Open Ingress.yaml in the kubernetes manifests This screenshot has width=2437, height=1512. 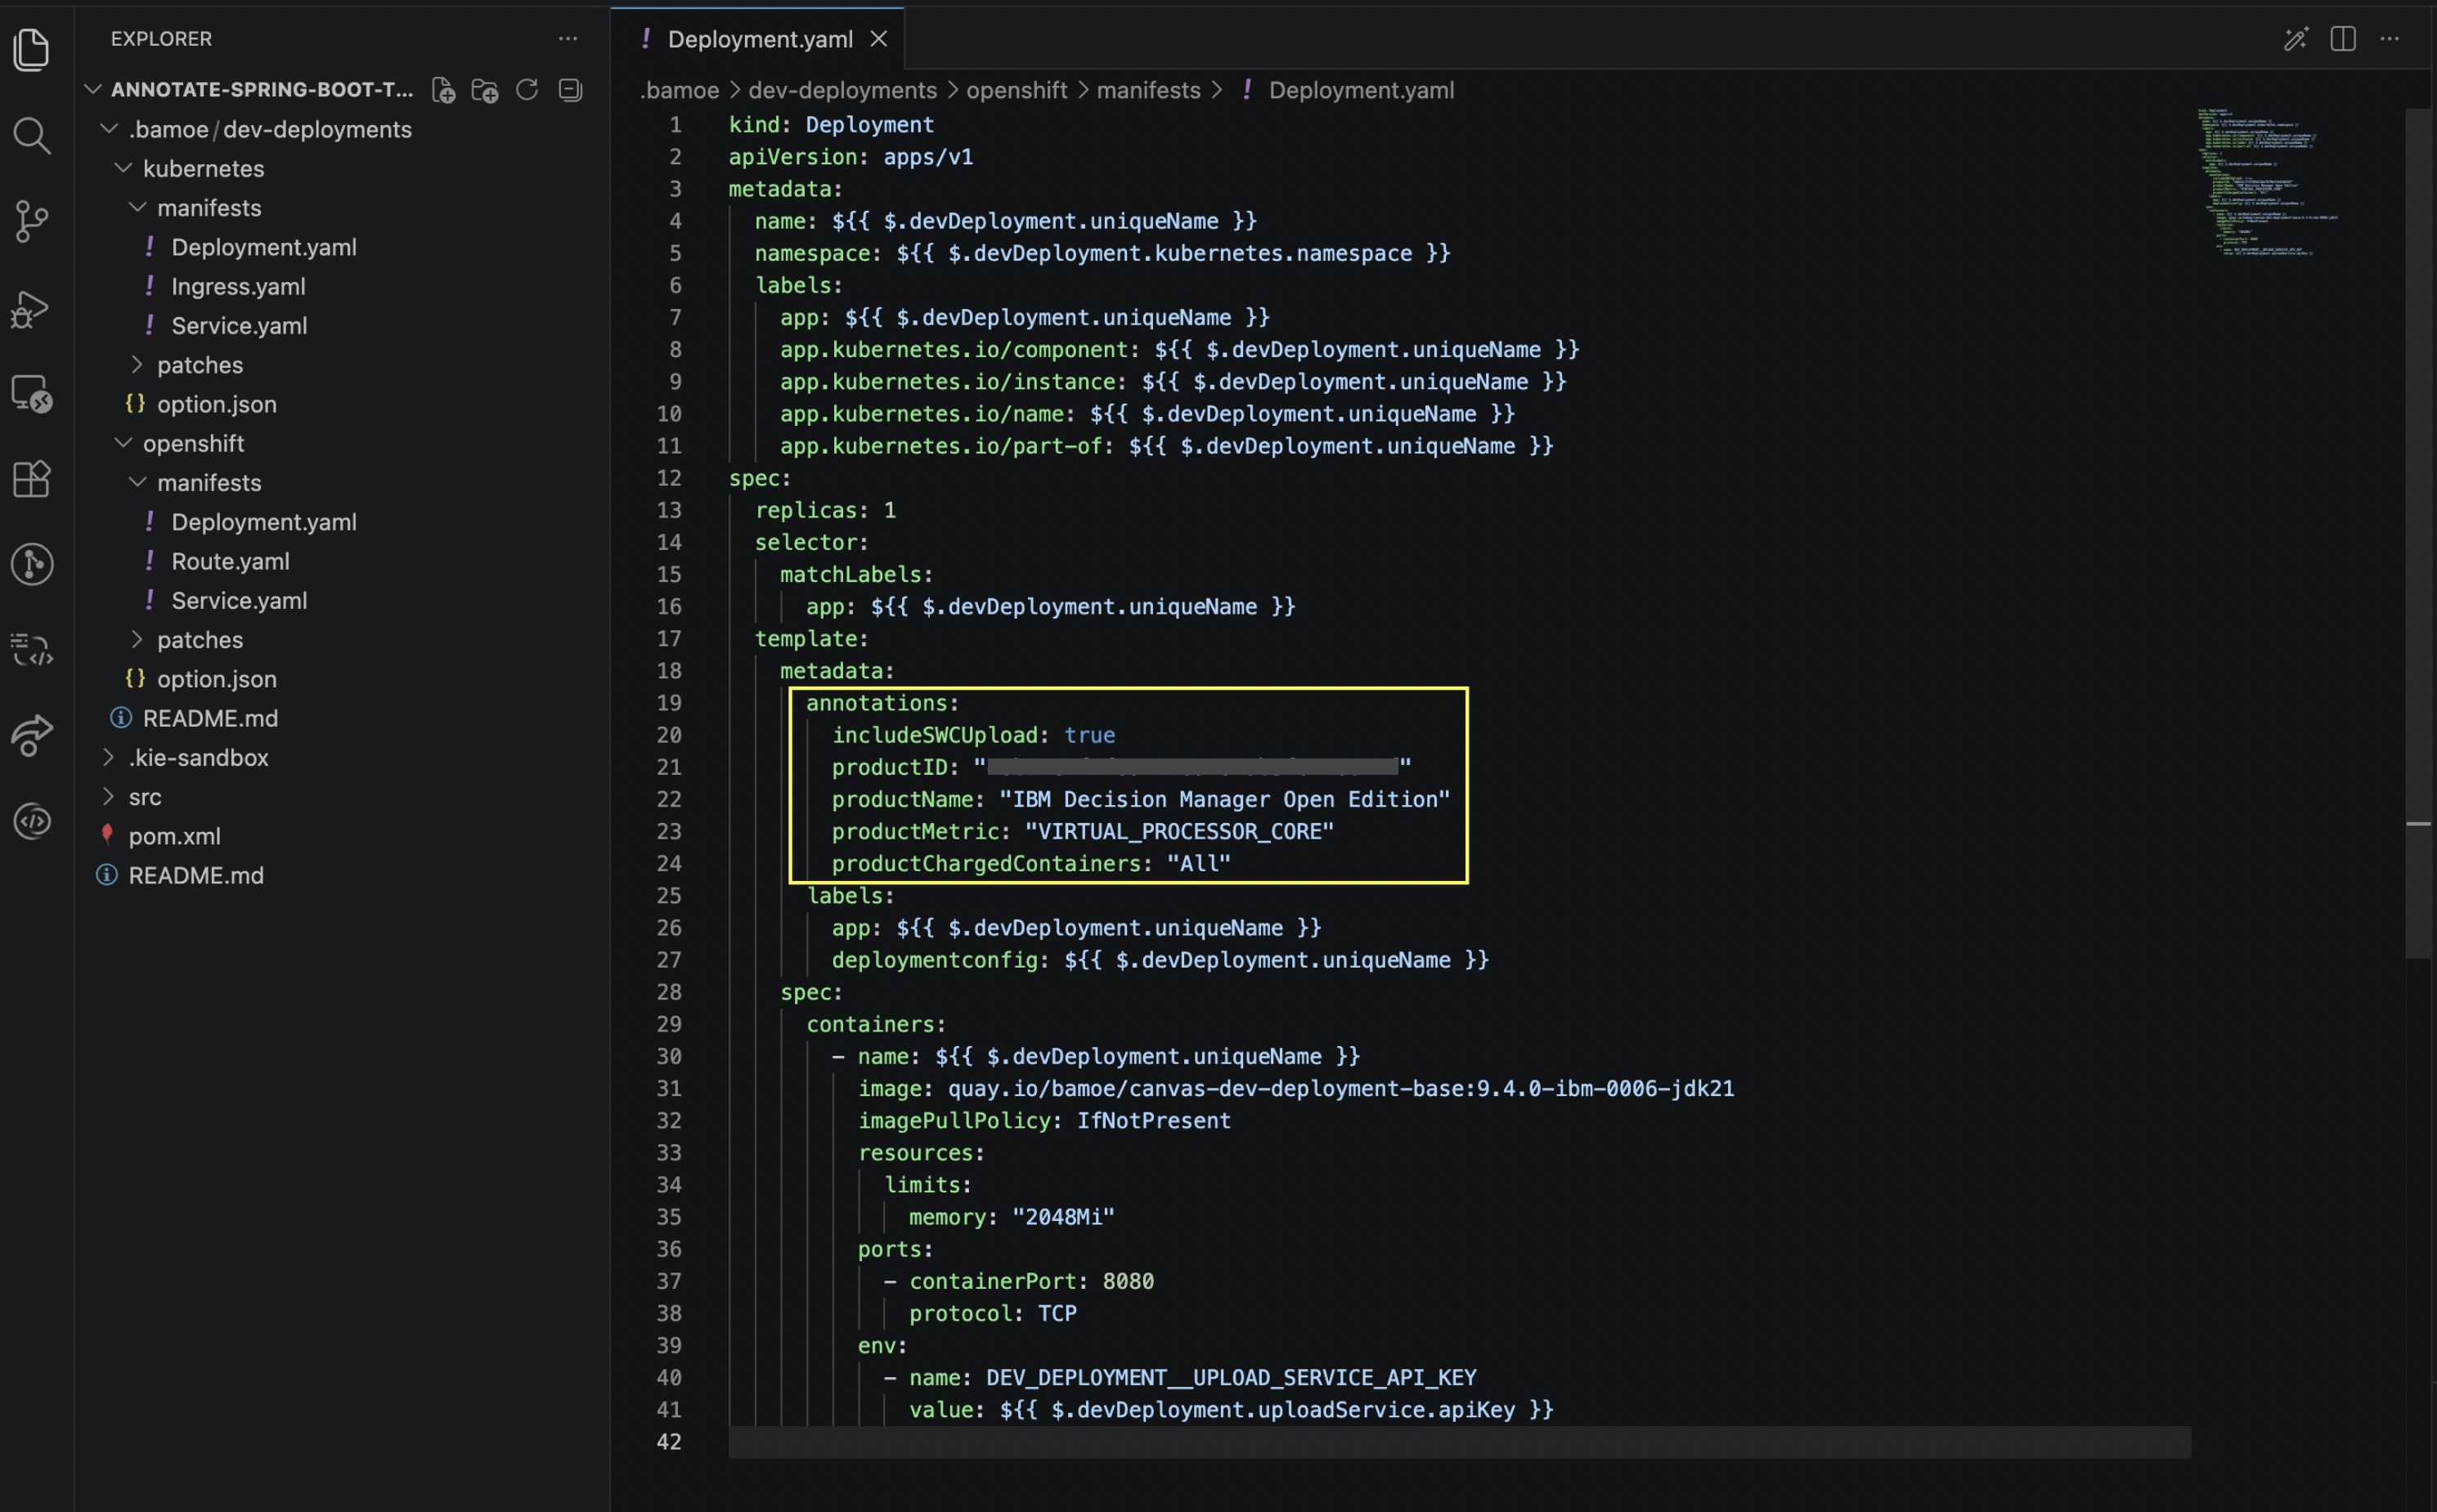click(x=238, y=286)
